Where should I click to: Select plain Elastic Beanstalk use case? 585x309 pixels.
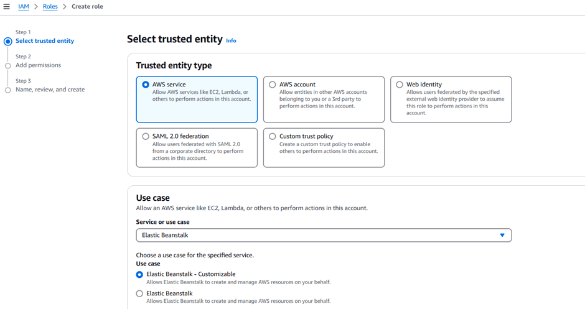139,293
